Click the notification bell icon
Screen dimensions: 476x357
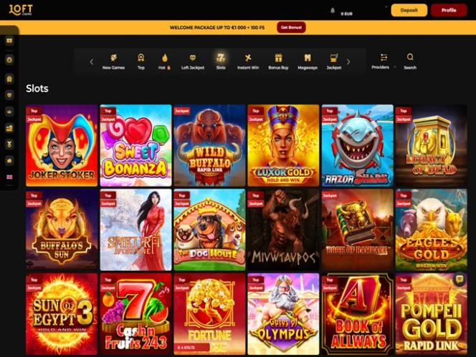(333, 11)
